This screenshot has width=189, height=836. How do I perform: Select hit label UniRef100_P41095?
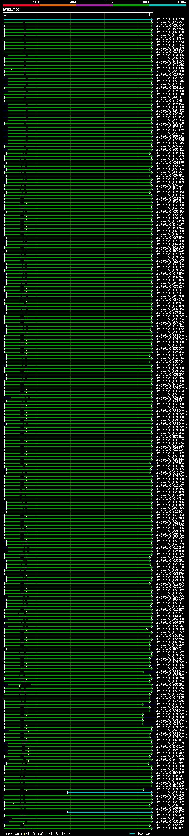pos(170,61)
